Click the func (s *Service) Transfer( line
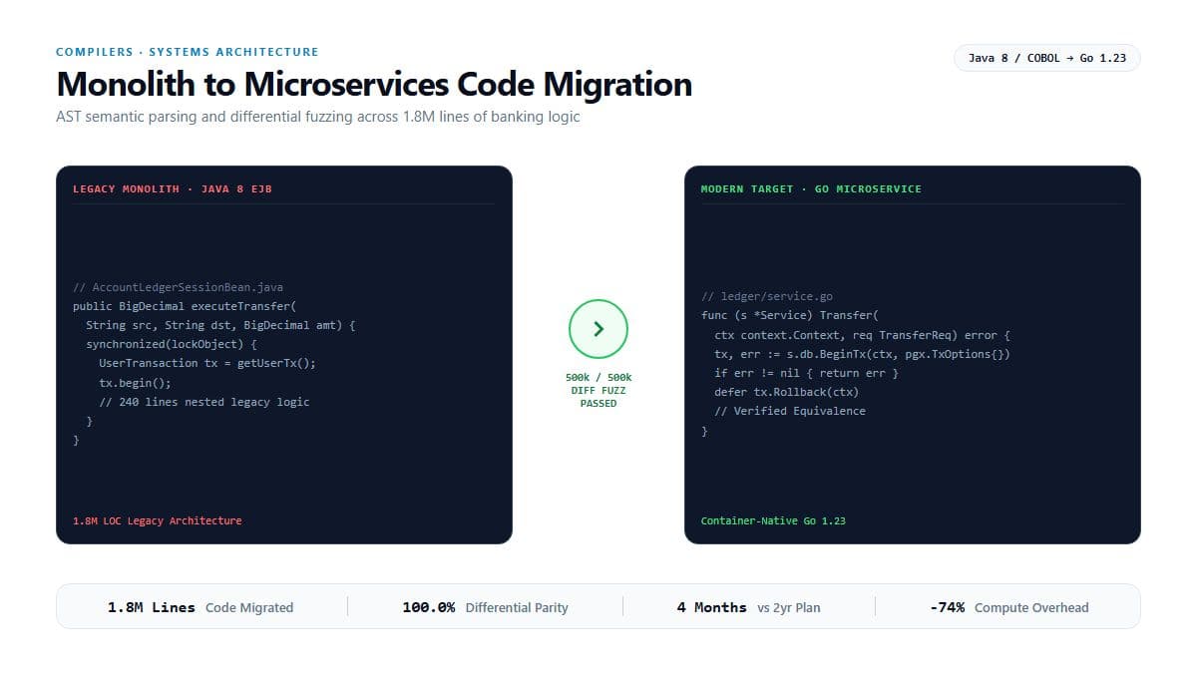 point(790,315)
